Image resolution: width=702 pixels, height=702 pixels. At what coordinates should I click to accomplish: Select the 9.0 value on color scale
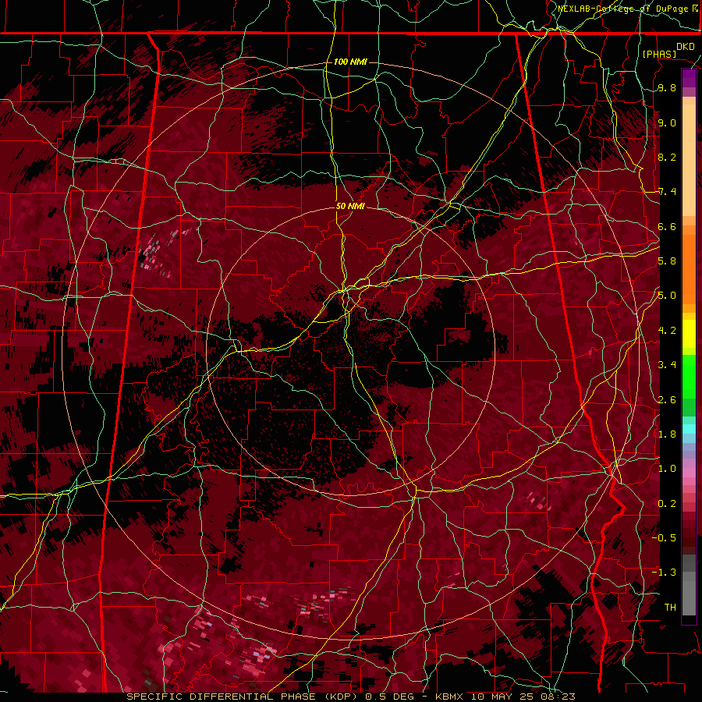pos(667,122)
